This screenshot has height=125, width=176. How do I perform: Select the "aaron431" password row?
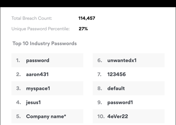(38, 74)
